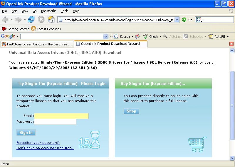Screen dimensions: 235x167
Task: Expand the Google toolbar search history dropdown
Action: (105, 37)
